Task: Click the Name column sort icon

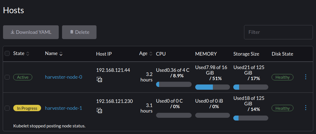Action: pos(61,54)
